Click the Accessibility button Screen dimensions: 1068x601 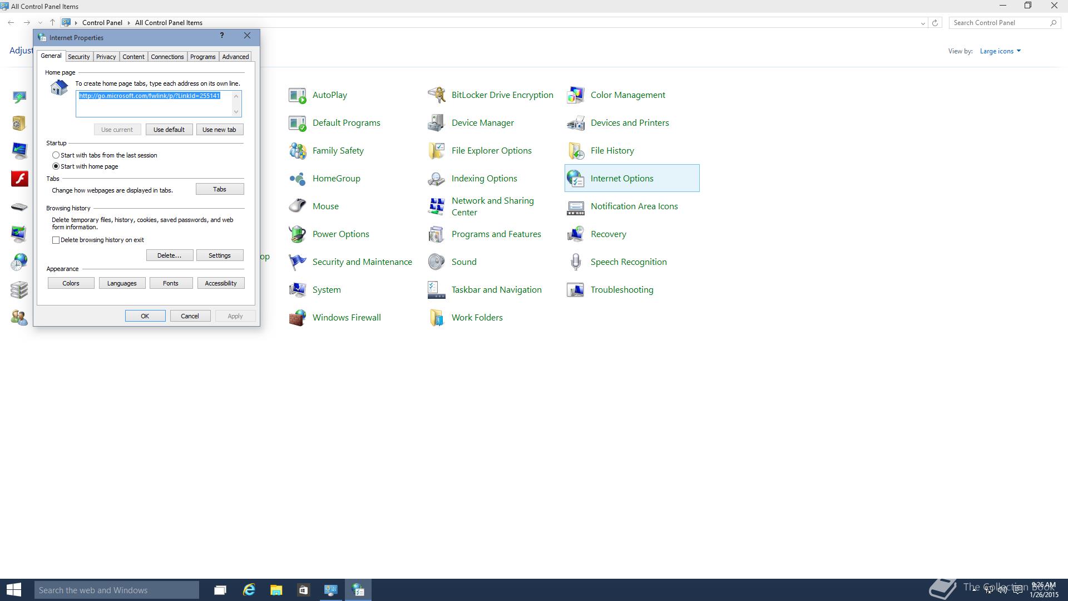[221, 283]
